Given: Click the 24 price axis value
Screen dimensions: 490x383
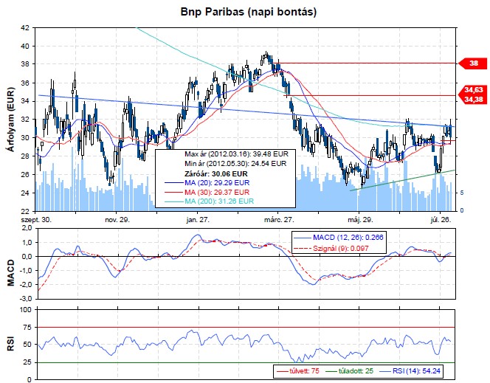Looking at the screenshot, I should point(26,193).
